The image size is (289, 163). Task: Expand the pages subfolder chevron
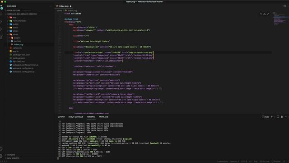[x=9, y=38]
